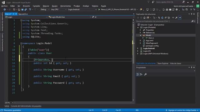
Task: Click the property pages wrench in Properties panel
Action: click(x=145, y=74)
